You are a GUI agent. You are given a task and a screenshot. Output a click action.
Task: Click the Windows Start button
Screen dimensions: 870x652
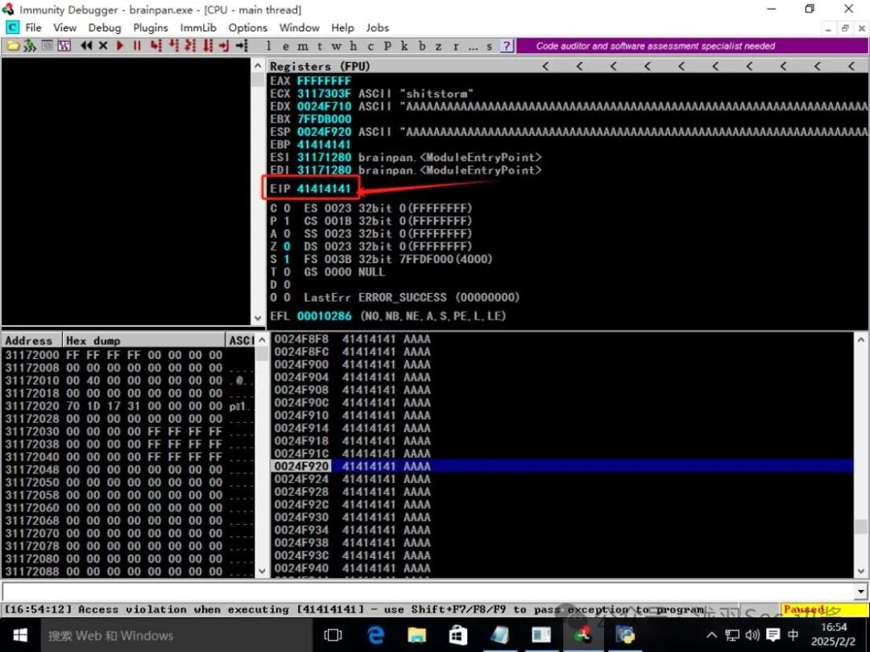point(20,635)
